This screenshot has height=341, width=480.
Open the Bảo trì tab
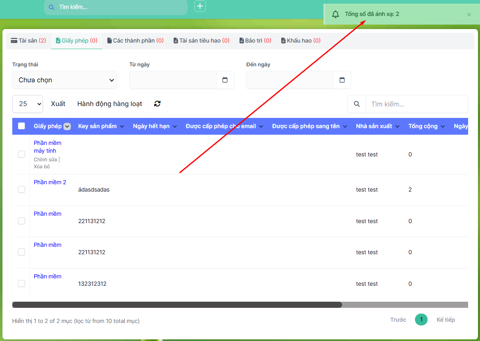click(255, 41)
